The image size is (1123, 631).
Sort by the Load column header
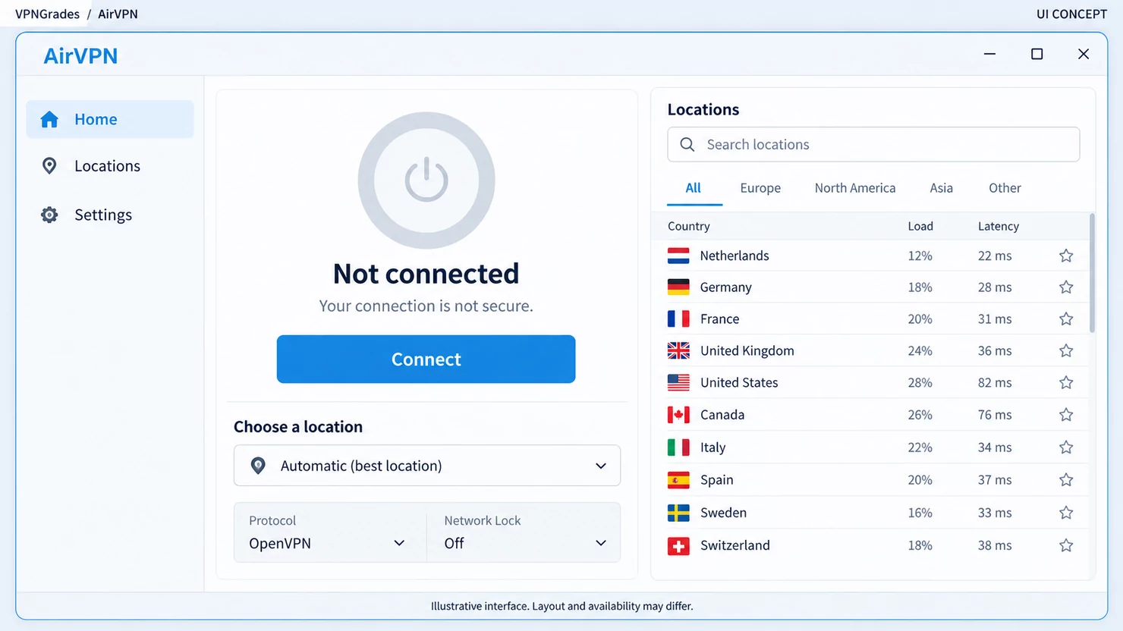click(920, 226)
